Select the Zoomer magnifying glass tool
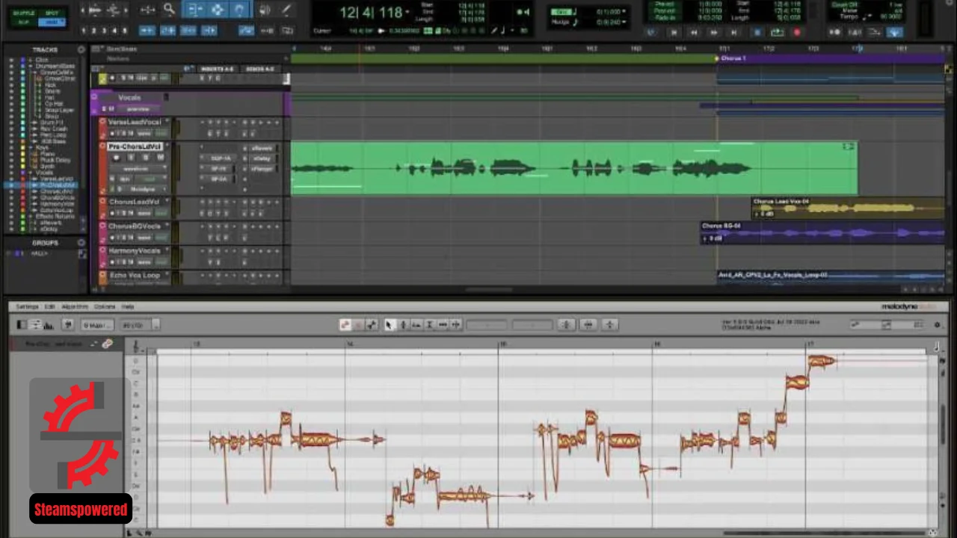This screenshot has height=538, width=957. [169, 10]
